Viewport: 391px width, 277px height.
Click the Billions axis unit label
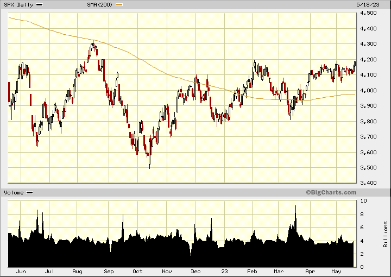pos(386,235)
